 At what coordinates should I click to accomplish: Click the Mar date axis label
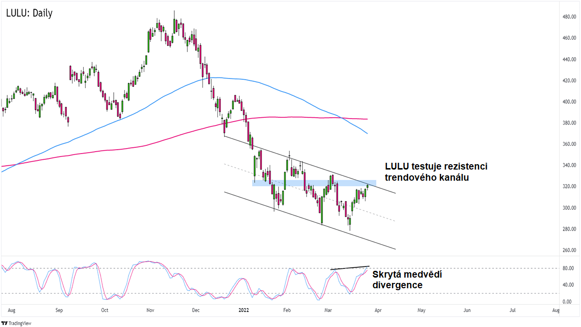[x=329, y=310]
